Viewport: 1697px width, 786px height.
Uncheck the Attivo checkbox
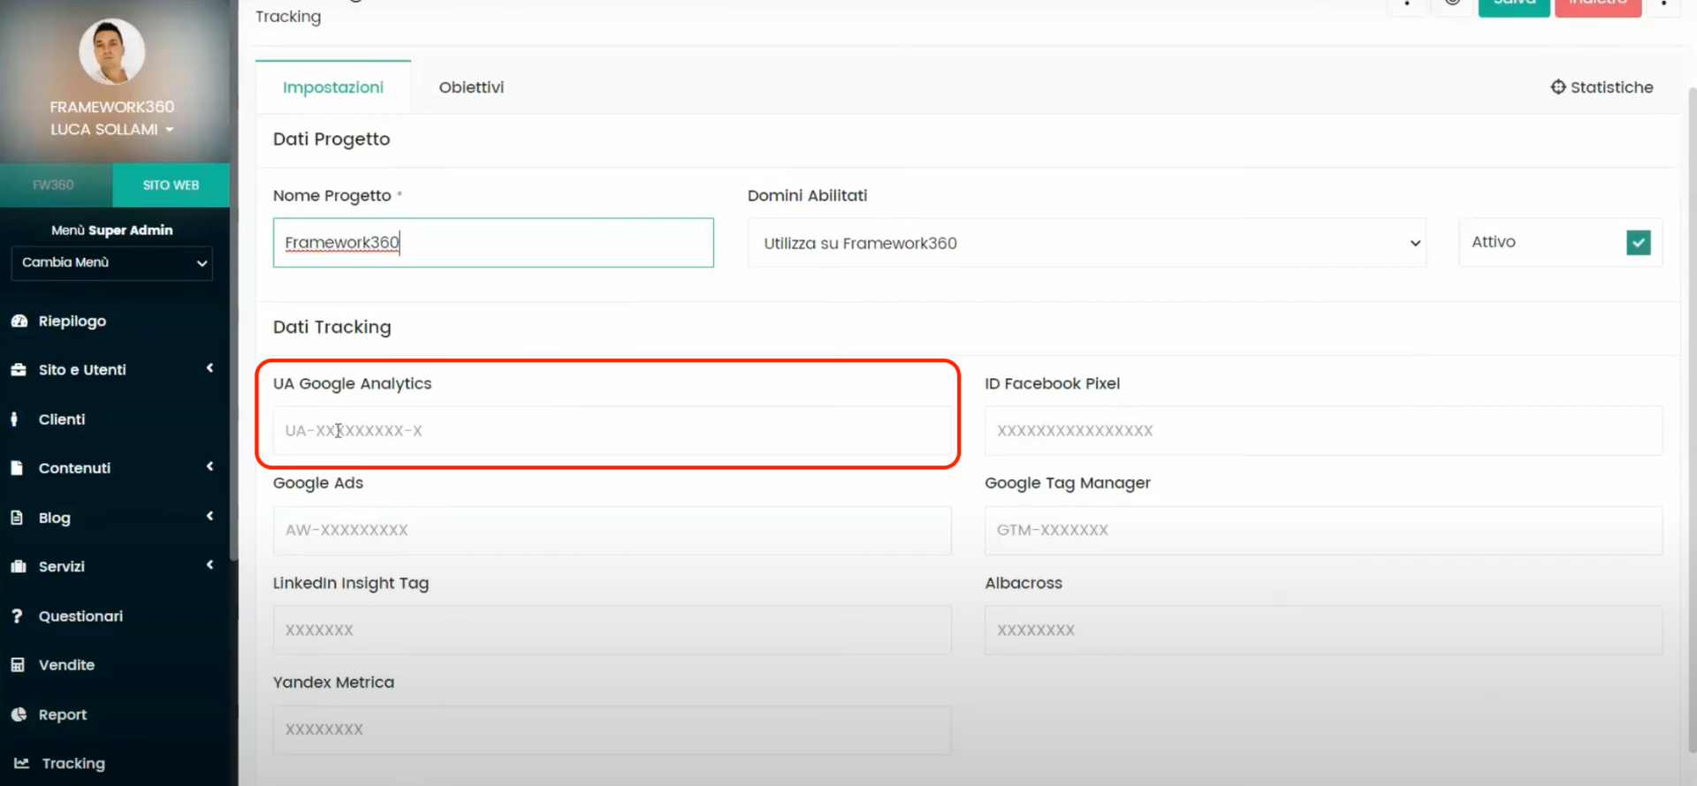[1638, 243]
